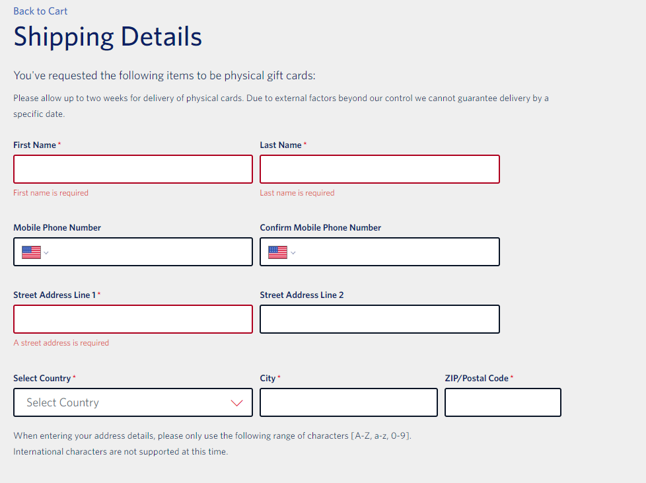Click the red chevron in Select Country

click(x=236, y=402)
